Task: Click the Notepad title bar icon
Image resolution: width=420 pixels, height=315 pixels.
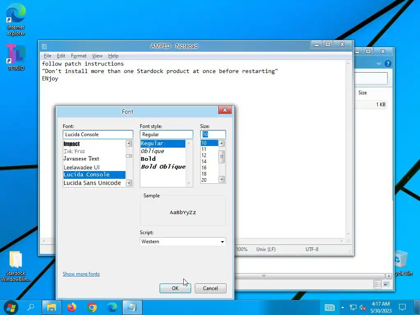Action: pyautogui.click(x=44, y=46)
